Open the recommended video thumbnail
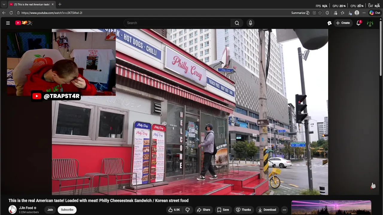 (331, 208)
